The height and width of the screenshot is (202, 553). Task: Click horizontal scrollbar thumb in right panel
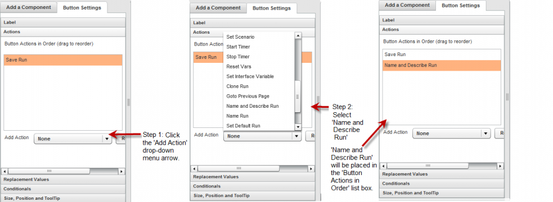428,166
